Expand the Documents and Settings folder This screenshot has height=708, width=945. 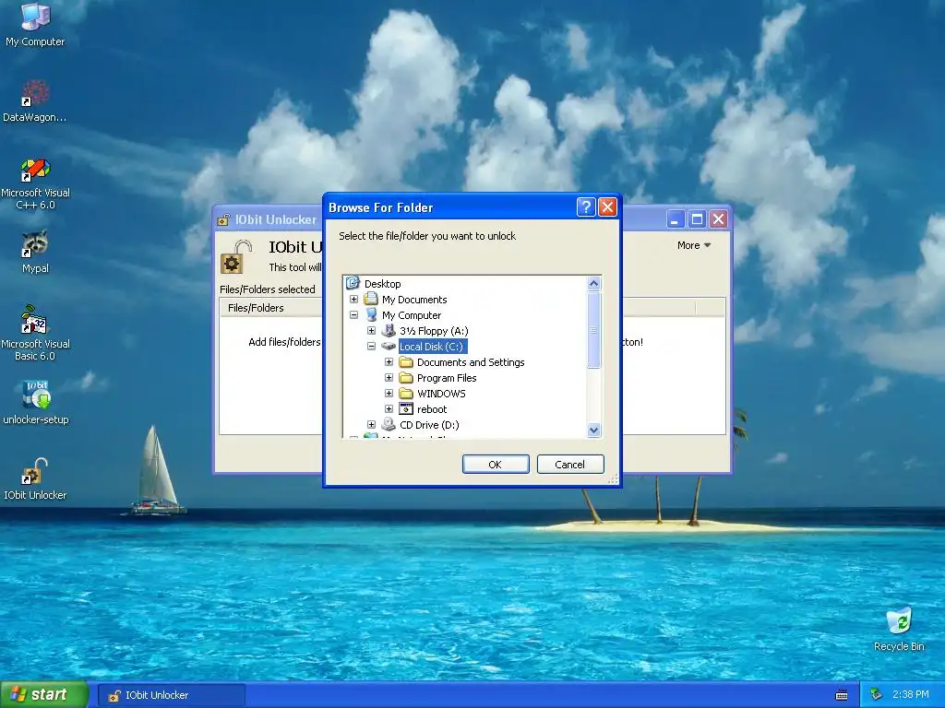389,361
